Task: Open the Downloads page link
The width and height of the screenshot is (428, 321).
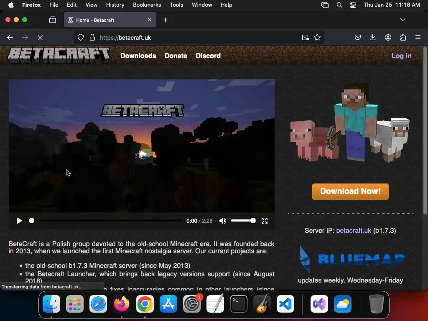Action: click(138, 56)
